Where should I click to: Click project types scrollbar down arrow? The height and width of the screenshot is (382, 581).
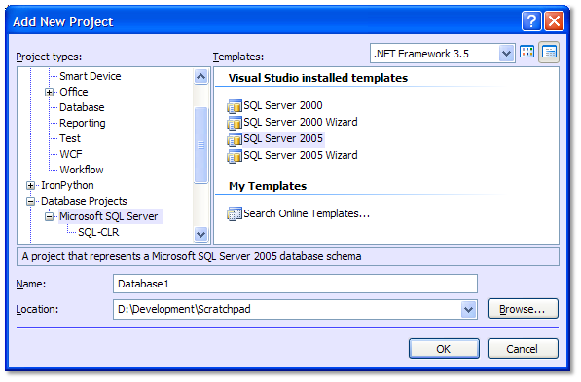tap(200, 234)
